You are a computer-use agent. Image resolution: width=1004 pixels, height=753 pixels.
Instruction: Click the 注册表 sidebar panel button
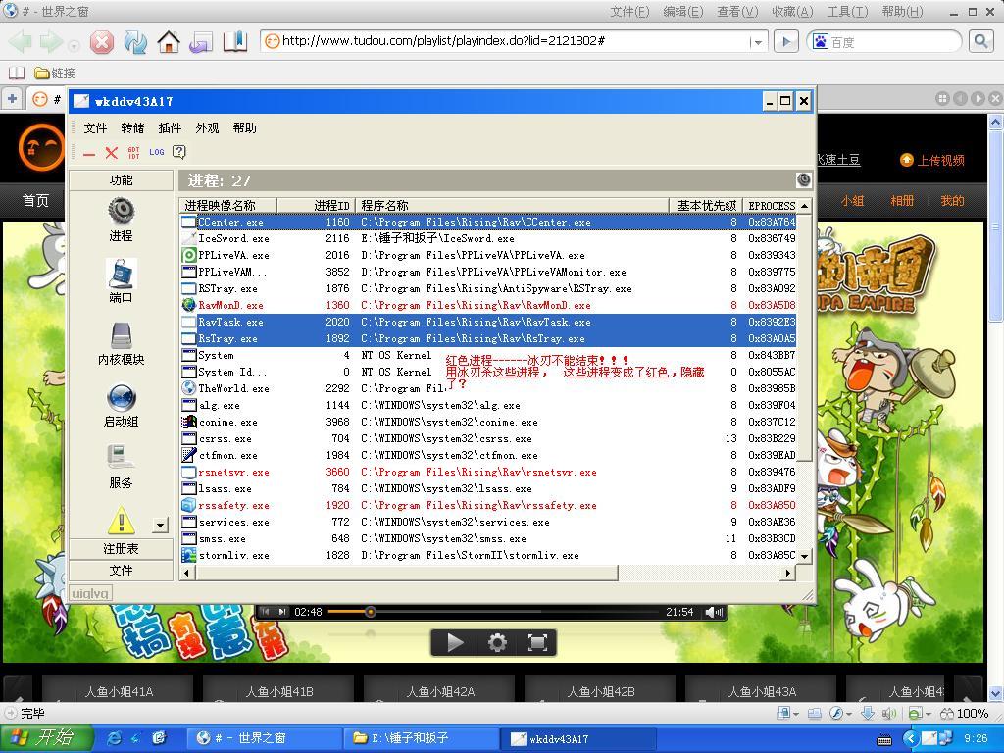coord(121,549)
